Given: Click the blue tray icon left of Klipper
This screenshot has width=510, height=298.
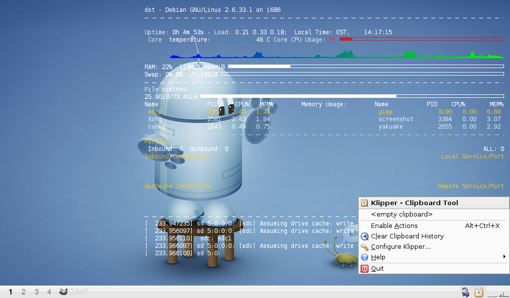Looking at the screenshot, I should click(x=466, y=292).
